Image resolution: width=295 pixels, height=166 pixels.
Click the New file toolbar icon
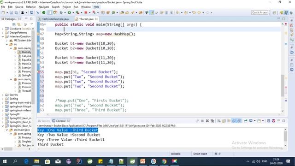coord(3,12)
